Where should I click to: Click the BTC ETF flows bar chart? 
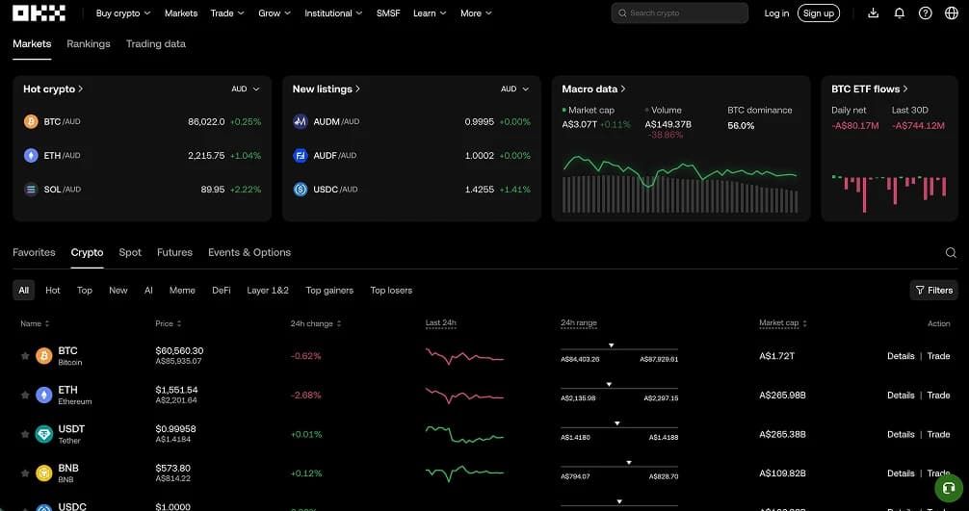coord(889,192)
